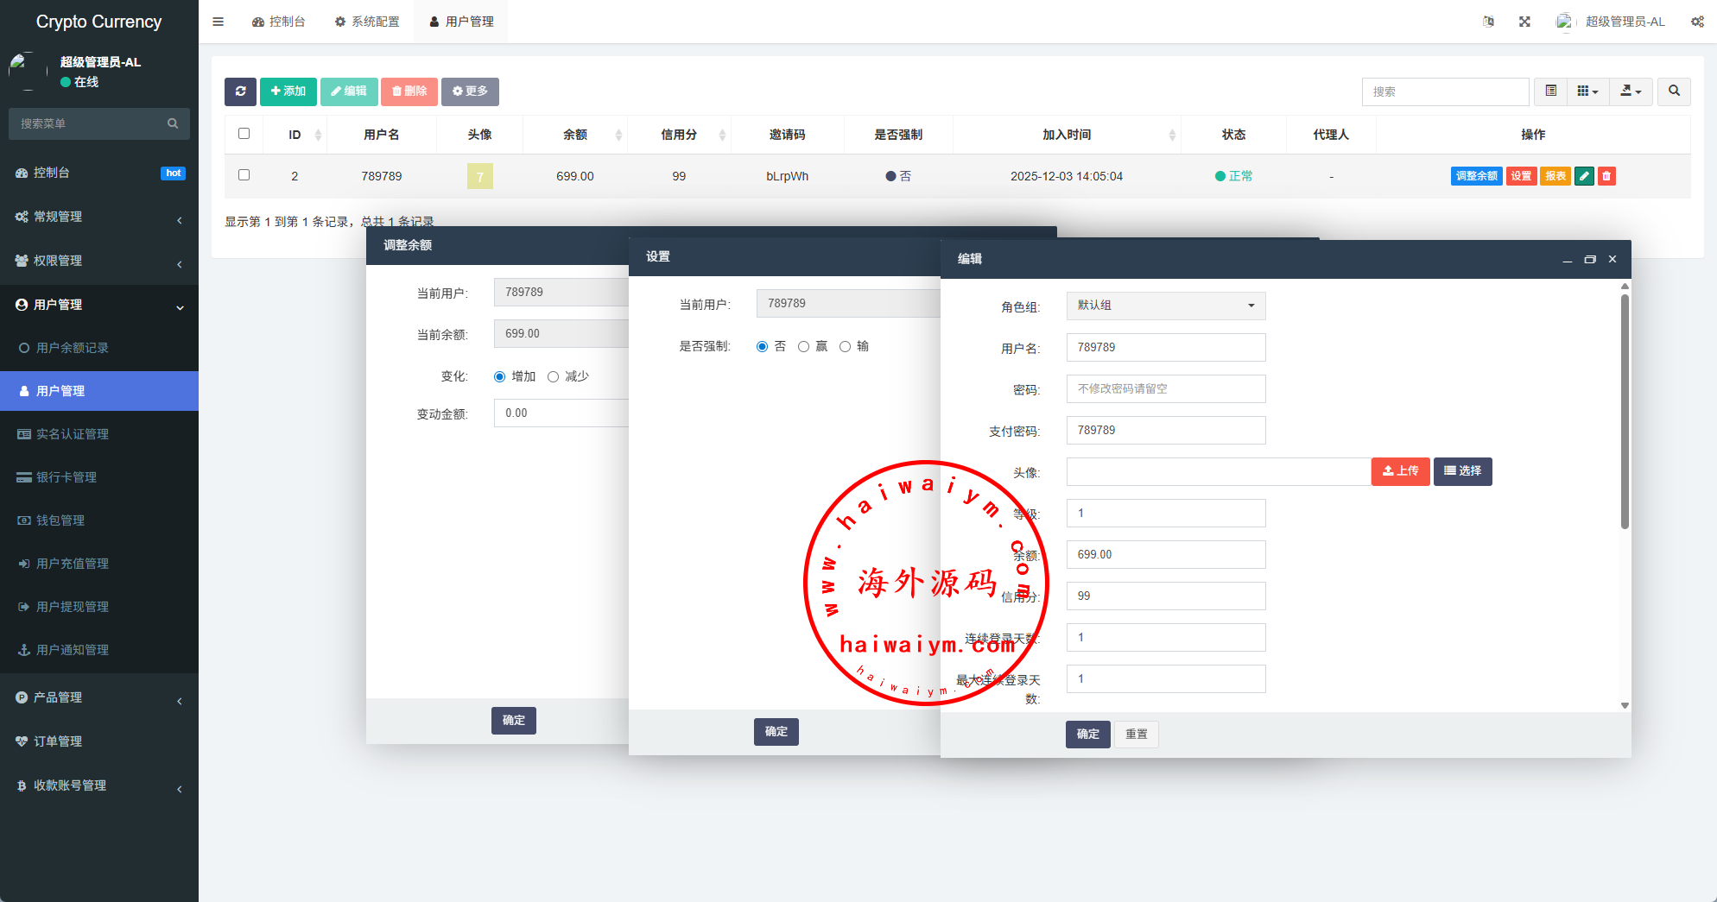Open the column visibility dropdown
The image size is (1717, 902).
(x=1587, y=91)
